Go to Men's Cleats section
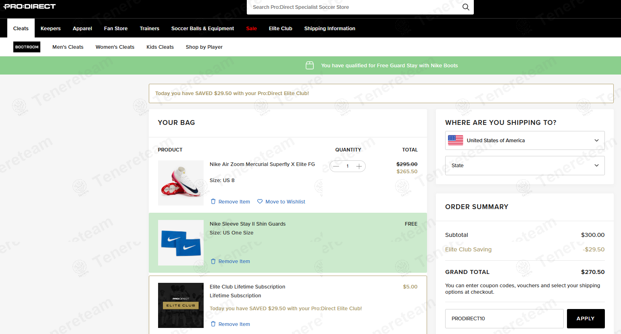 [x=68, y=47]
